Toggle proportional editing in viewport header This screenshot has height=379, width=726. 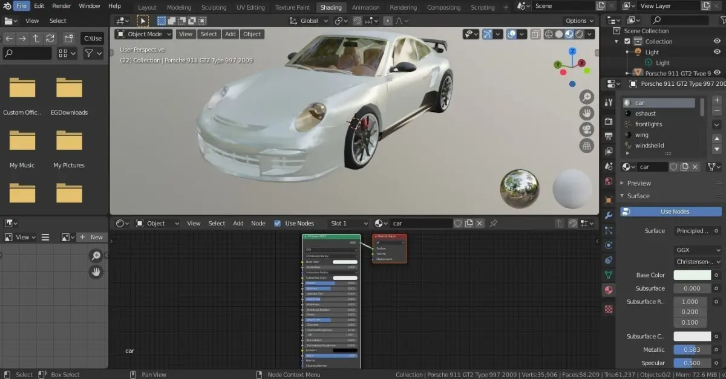(x=388, y=21)
